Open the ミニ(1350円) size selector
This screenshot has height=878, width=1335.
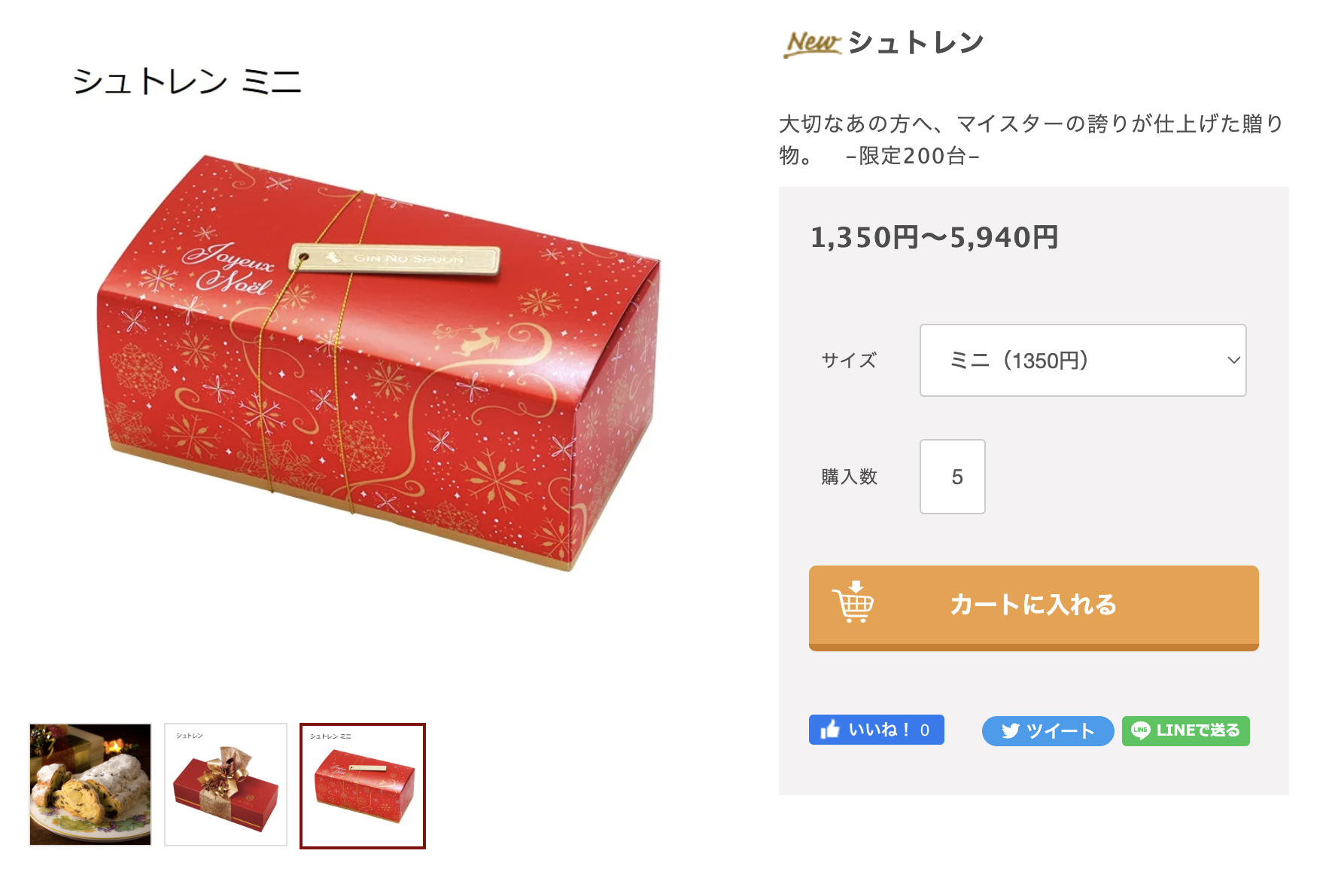click(1083, 361)
